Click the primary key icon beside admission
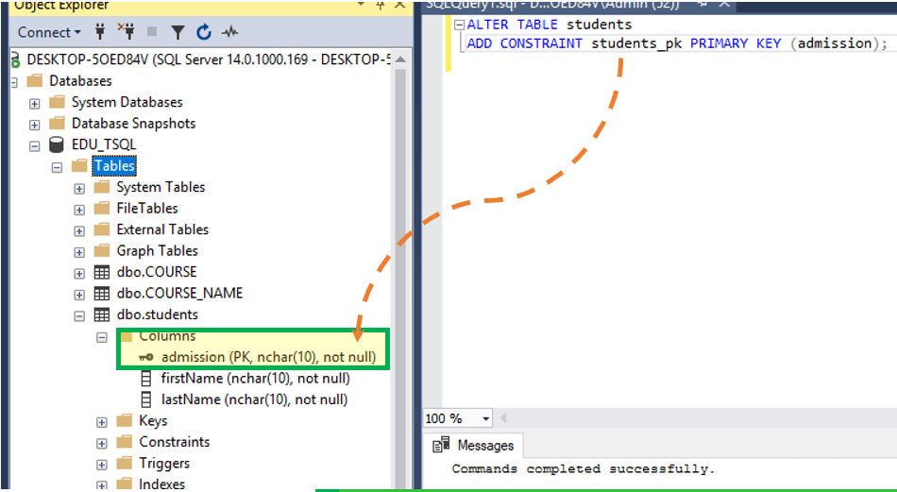897x492 pixels. click(x=146, y=357)
